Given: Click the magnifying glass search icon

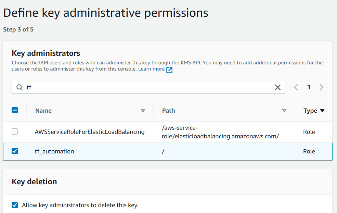Looking at the screenshot, I should (20, 87).
